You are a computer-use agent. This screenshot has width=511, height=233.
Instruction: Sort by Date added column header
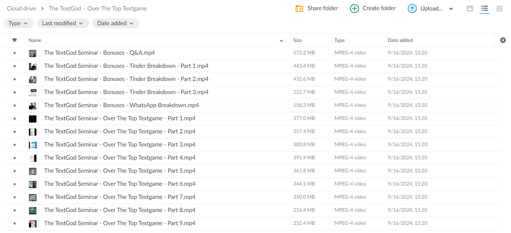coord(400,40)
